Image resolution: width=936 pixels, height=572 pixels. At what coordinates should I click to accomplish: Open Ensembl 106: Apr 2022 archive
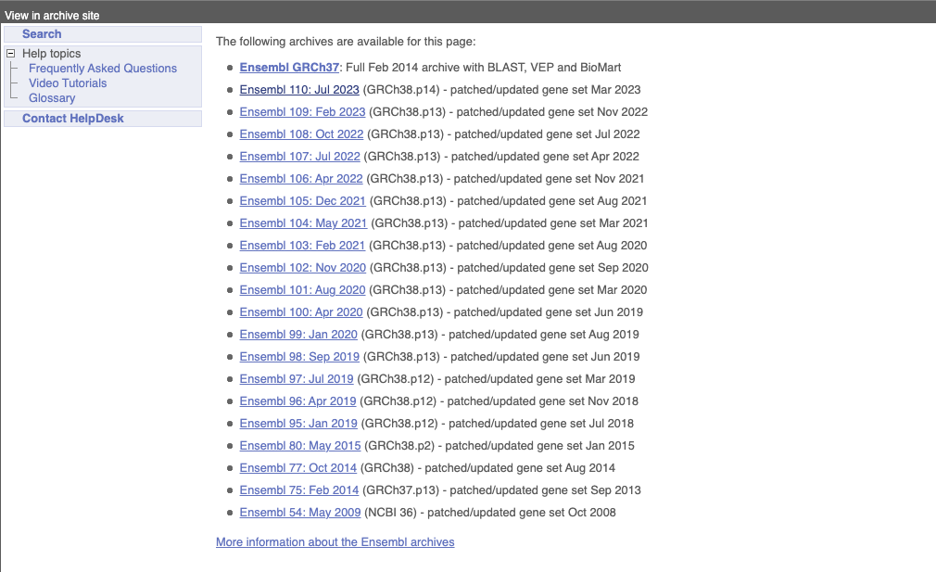coord(301,179)
